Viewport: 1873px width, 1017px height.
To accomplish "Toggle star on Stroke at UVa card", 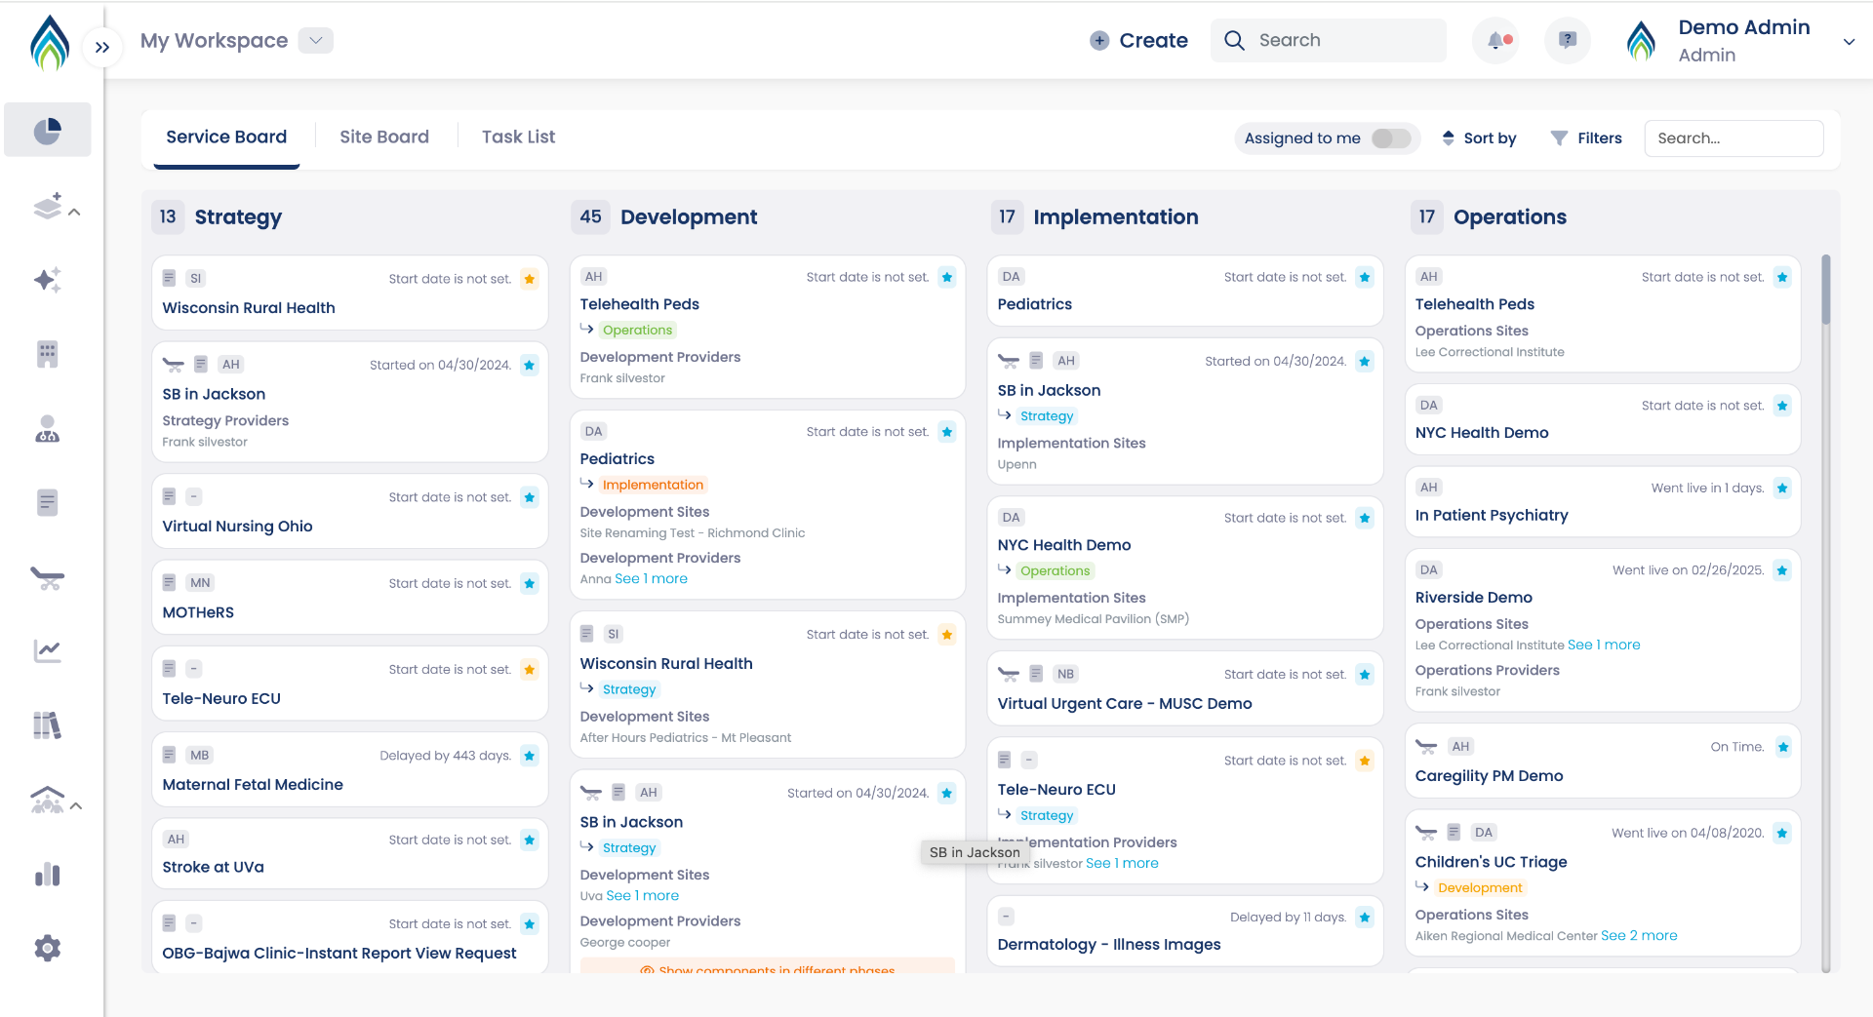I will (530, 840).
